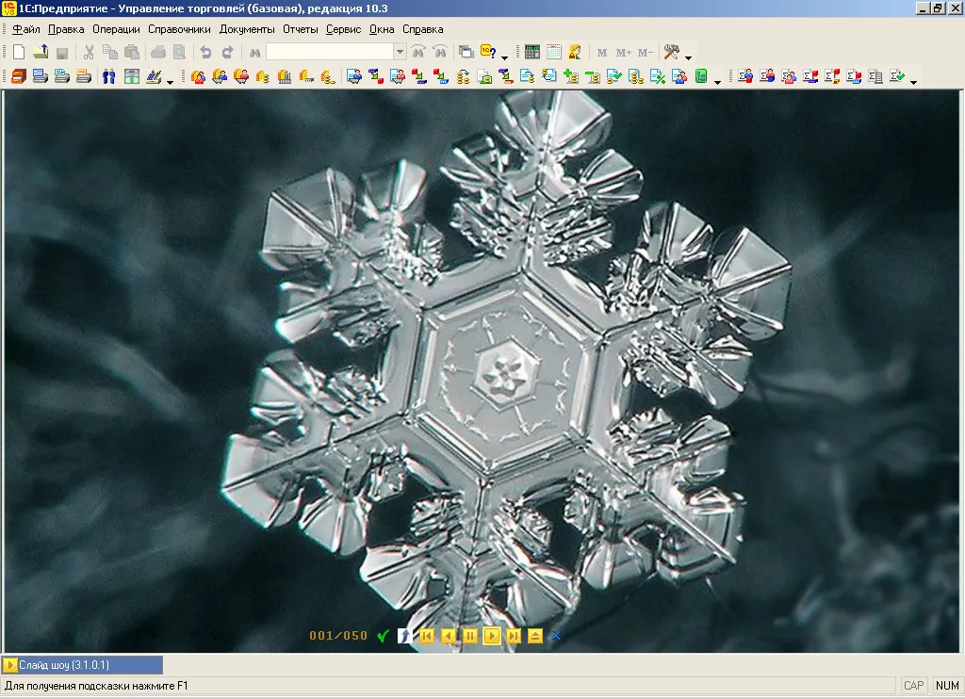Click the Find next binoculars icon
The image size is (965, 699).
418,53
